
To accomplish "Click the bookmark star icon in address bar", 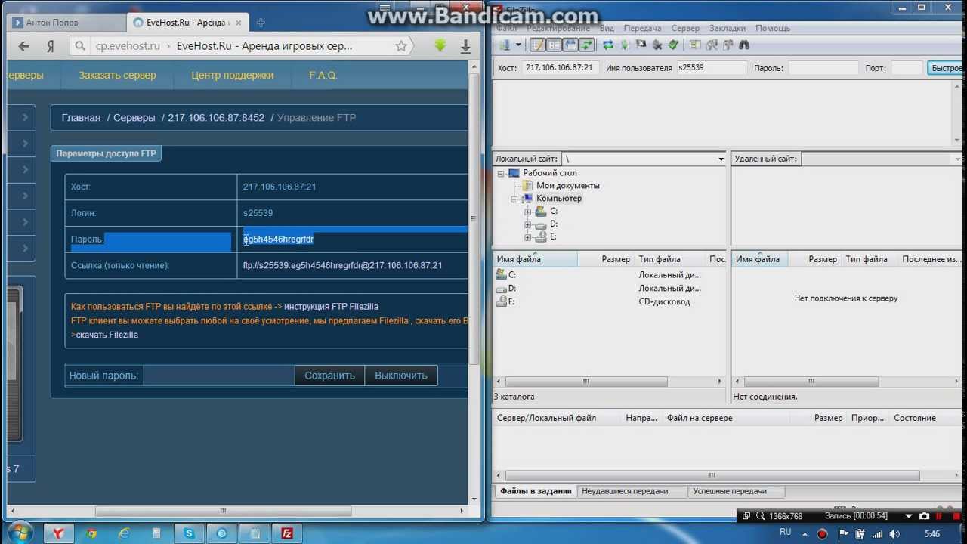I will pos(401,46).
